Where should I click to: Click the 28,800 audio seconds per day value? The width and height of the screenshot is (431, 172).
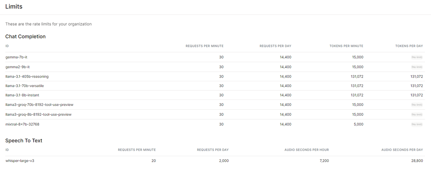[417, 161]
